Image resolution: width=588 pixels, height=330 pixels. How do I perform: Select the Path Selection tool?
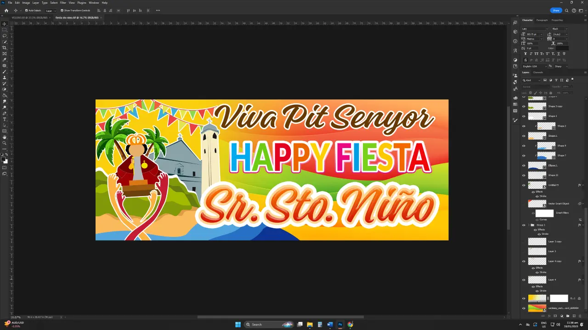click(x=5, y=125)
